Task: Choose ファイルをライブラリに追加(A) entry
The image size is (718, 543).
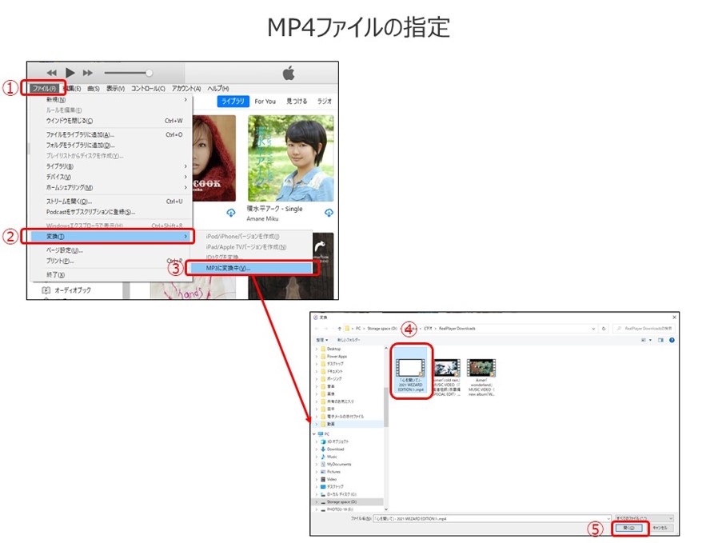Action: tap(111, 134)
